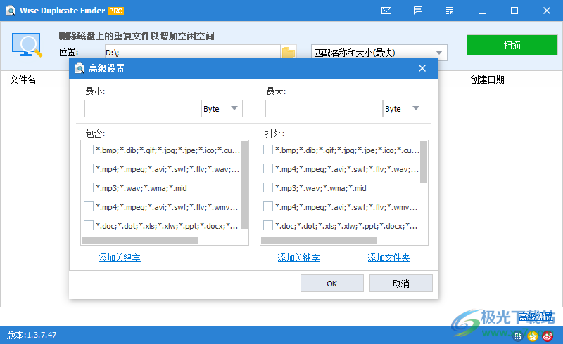
Task: Check *.mp3;*.wav;*.wma;*.mid under 排外
Action: pos(268,187)
